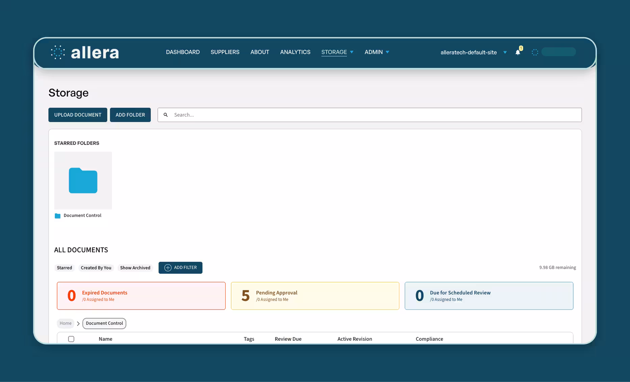Open the Due for Scheduled Review card
630x382 pixels.
coord(489,296)
